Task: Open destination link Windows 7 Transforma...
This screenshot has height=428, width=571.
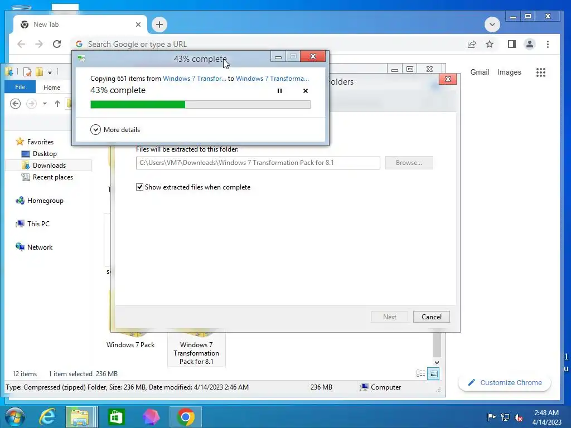Action: 272,78
